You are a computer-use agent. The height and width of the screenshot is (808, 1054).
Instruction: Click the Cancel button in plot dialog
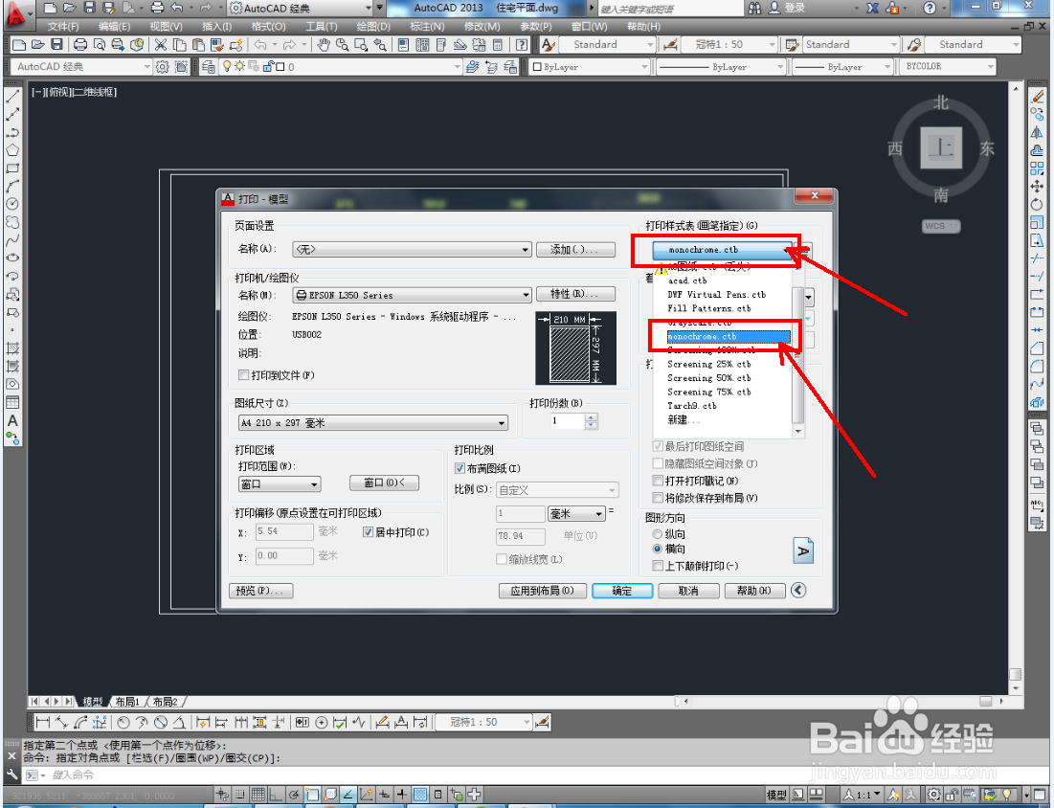pos(689,591)
